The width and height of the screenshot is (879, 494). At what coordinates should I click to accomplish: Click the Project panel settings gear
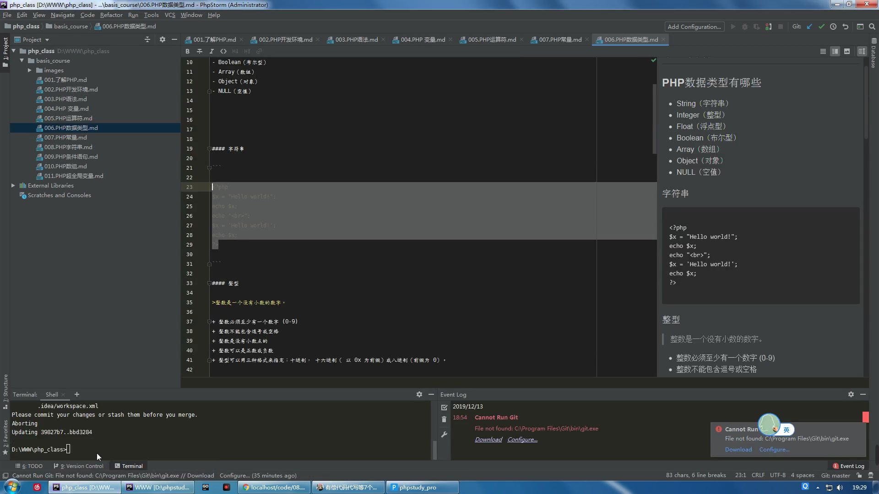tap(162, 40)
